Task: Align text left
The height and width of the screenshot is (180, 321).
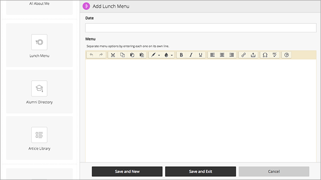Action: [212, 55]
